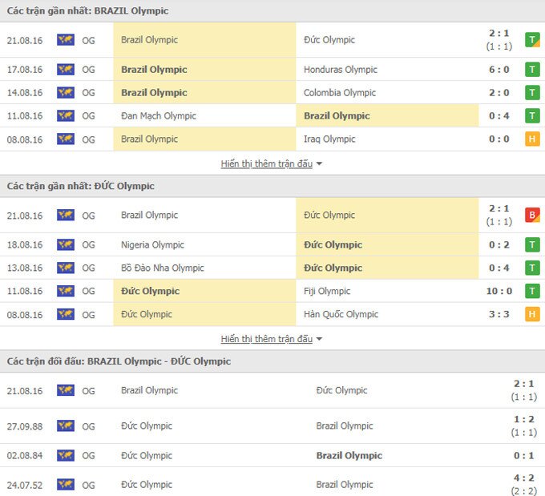Click the flag icon beside the 14.08.16 Colombia match
Viewport: 545px width, 496px height.
click(x=66, y=92)
